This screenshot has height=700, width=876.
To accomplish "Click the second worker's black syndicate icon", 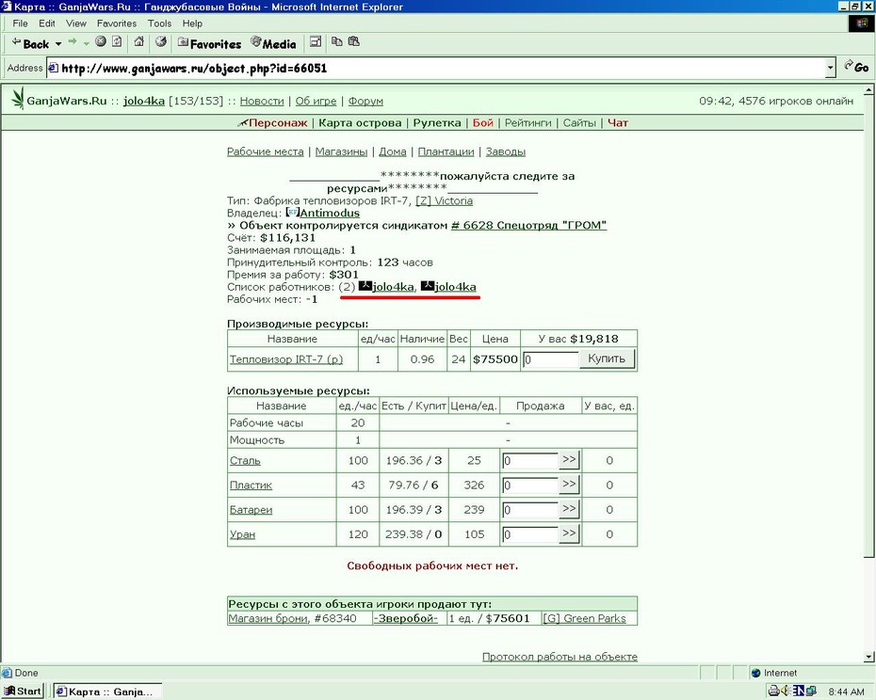I will coord(428,286).
